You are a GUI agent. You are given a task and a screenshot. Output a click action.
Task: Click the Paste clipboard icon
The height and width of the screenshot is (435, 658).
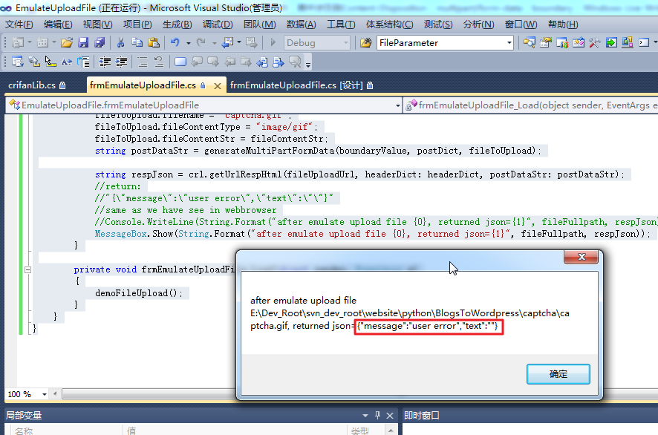tap(154, 43)
